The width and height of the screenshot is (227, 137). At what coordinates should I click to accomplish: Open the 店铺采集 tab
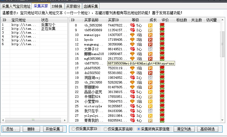91,6
